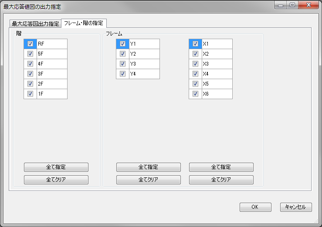This screenshot has height=227, width=322.
Task: Select the Y3 row label
Action: pyautogui.click(x=144, y=64)
